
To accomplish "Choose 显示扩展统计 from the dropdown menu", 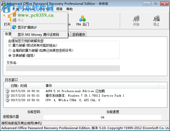I will point(40,27).
